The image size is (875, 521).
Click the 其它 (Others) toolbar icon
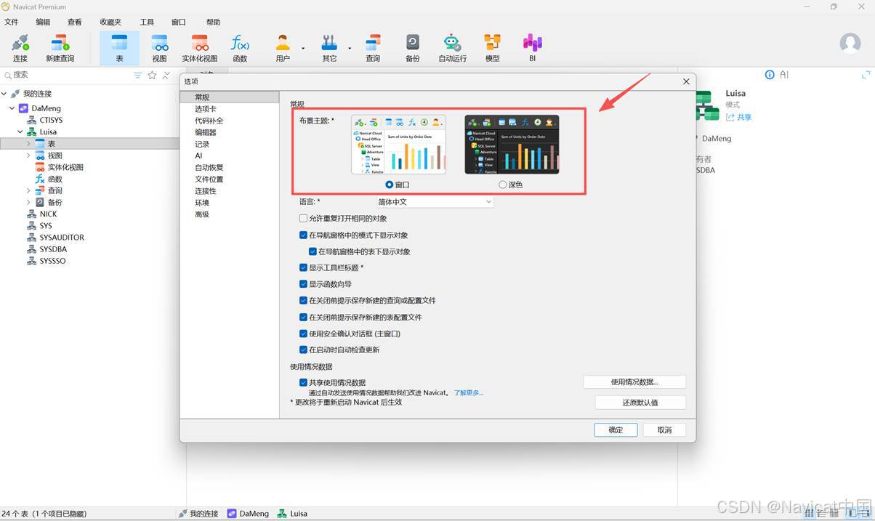(329, 48)
